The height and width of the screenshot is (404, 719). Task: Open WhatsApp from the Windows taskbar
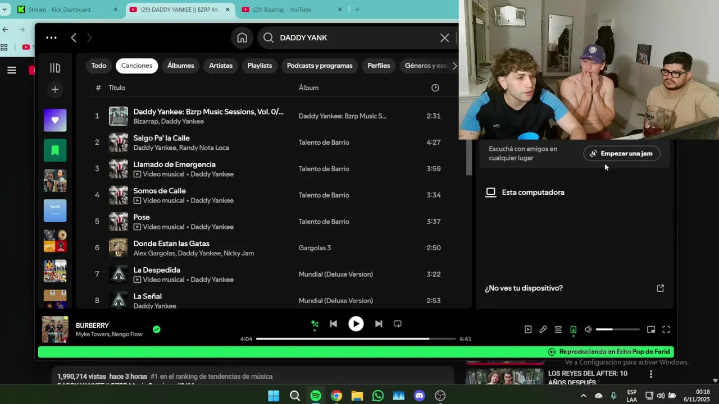tap(378, 396)
